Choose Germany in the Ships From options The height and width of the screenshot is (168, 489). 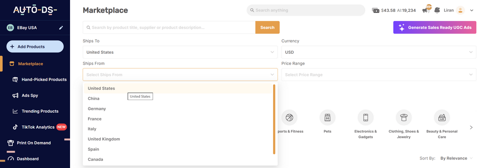click(97, 109)
